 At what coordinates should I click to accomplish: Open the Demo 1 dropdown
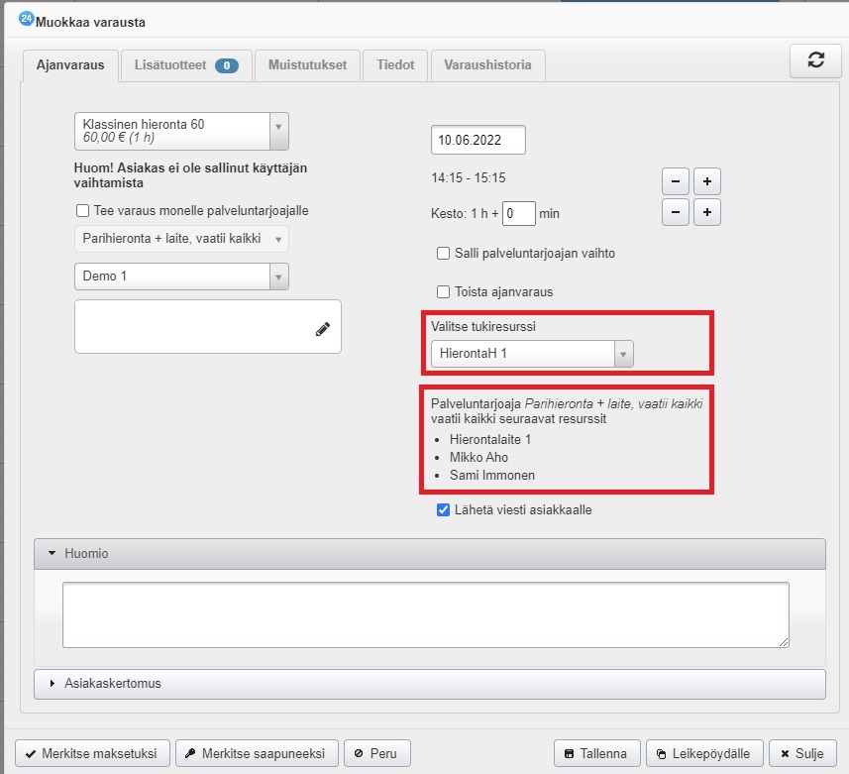[181, 276]
